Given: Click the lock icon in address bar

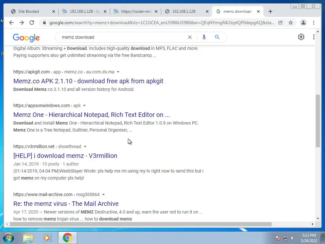Looking at the screenshot, I should 44,23.
